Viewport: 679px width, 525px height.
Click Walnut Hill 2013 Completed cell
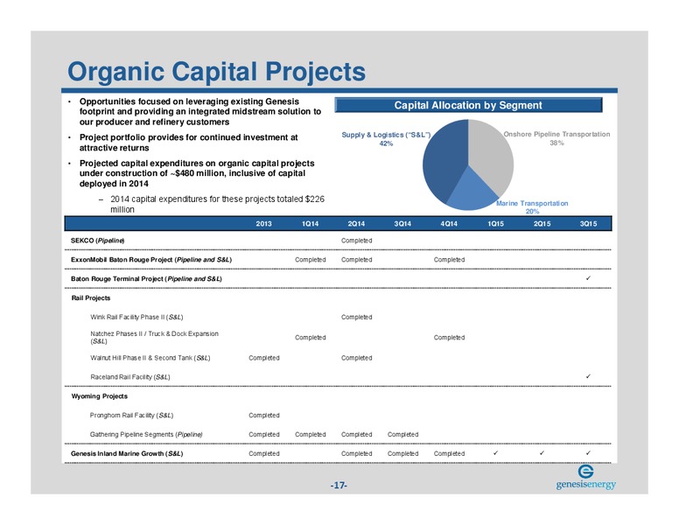coord(263,358)
